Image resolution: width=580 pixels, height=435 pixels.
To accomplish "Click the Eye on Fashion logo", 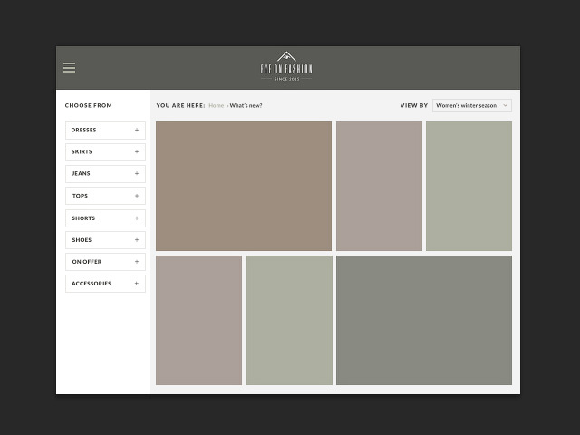I will [286, 66].
